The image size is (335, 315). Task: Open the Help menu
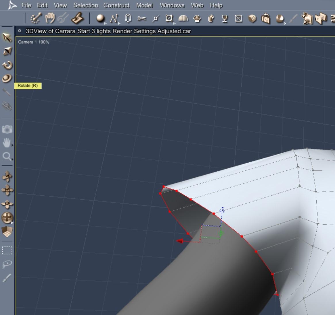click(x=216, y=5)
